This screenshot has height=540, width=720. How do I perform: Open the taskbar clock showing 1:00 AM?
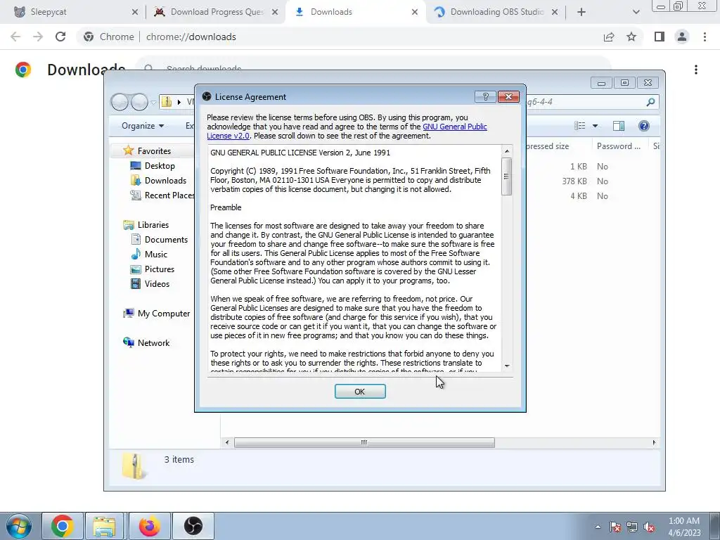683,527
